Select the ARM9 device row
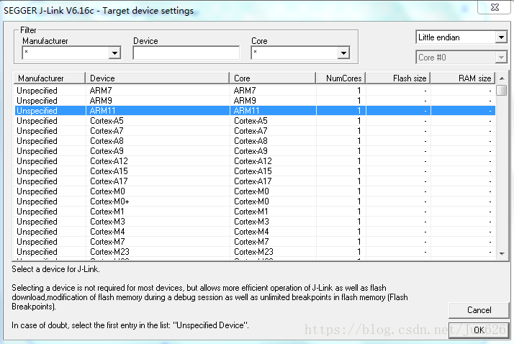Screen dimensions: 514x344 (x=255, y=101)
